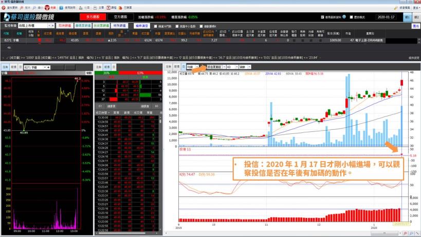Click the green teal filter button after 即時篩選

(x=83, y=26)
